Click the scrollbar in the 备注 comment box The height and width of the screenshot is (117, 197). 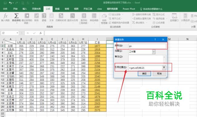pyautogui.click(x=165, y=60)
